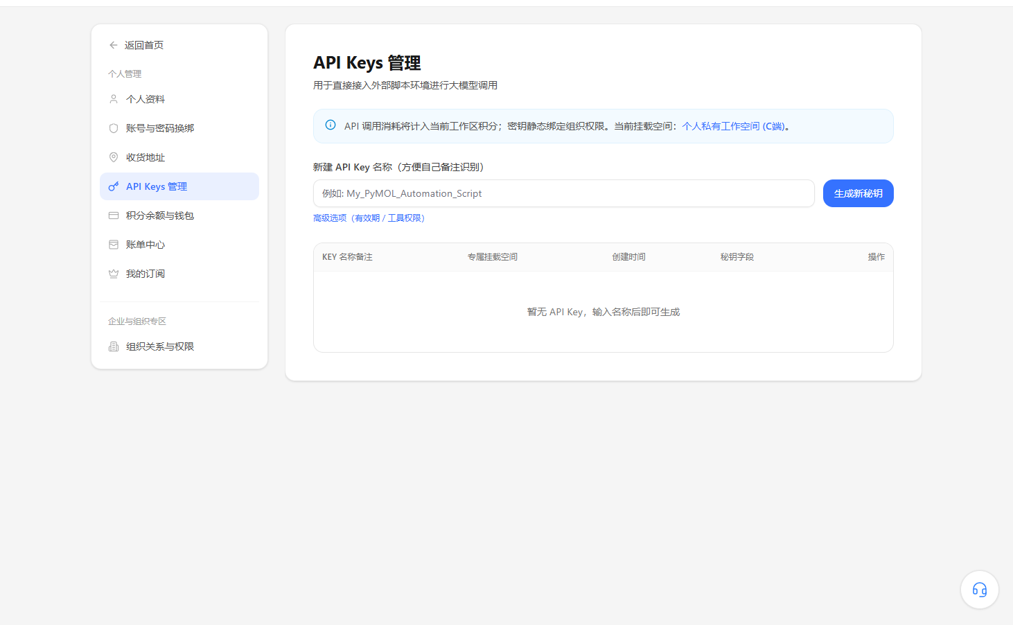
Task: Open 账单中心 menu item
Action: pos(179,245)
